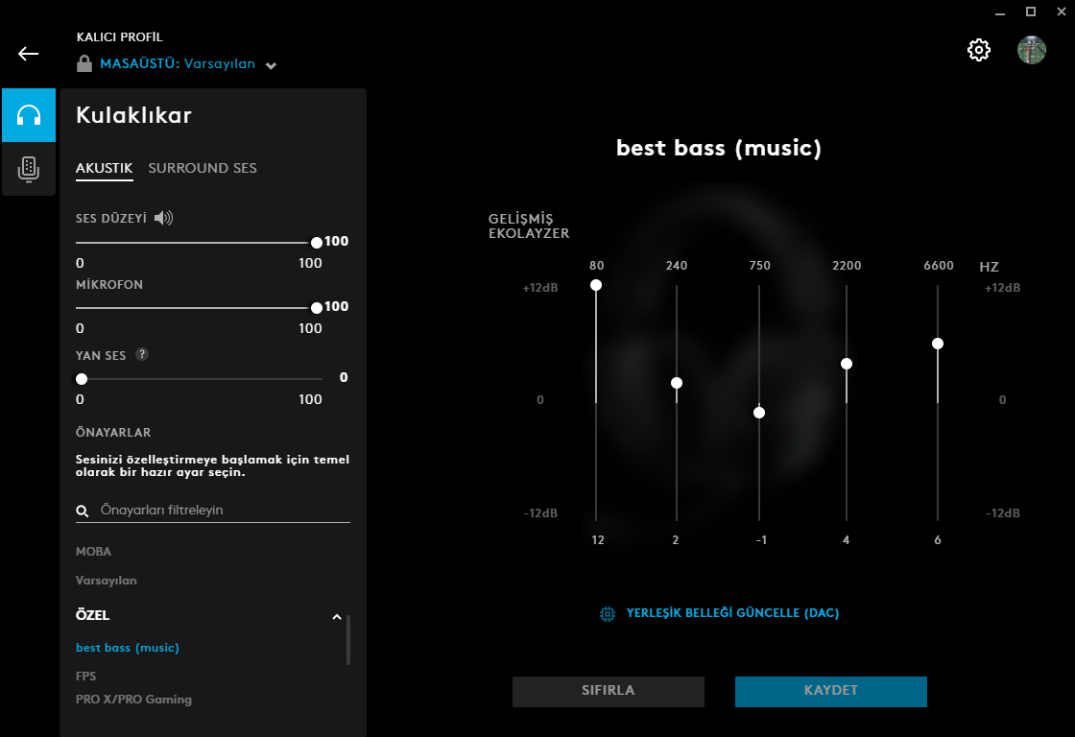The width and height of the screenshot is (1075, 737).
Task: Select the AKUSTIK tab
Action: click(105, 168)
